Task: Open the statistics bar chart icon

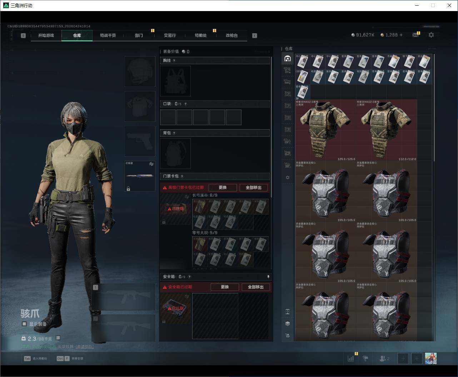Action: pyautogui.click(x=350, y=358)
